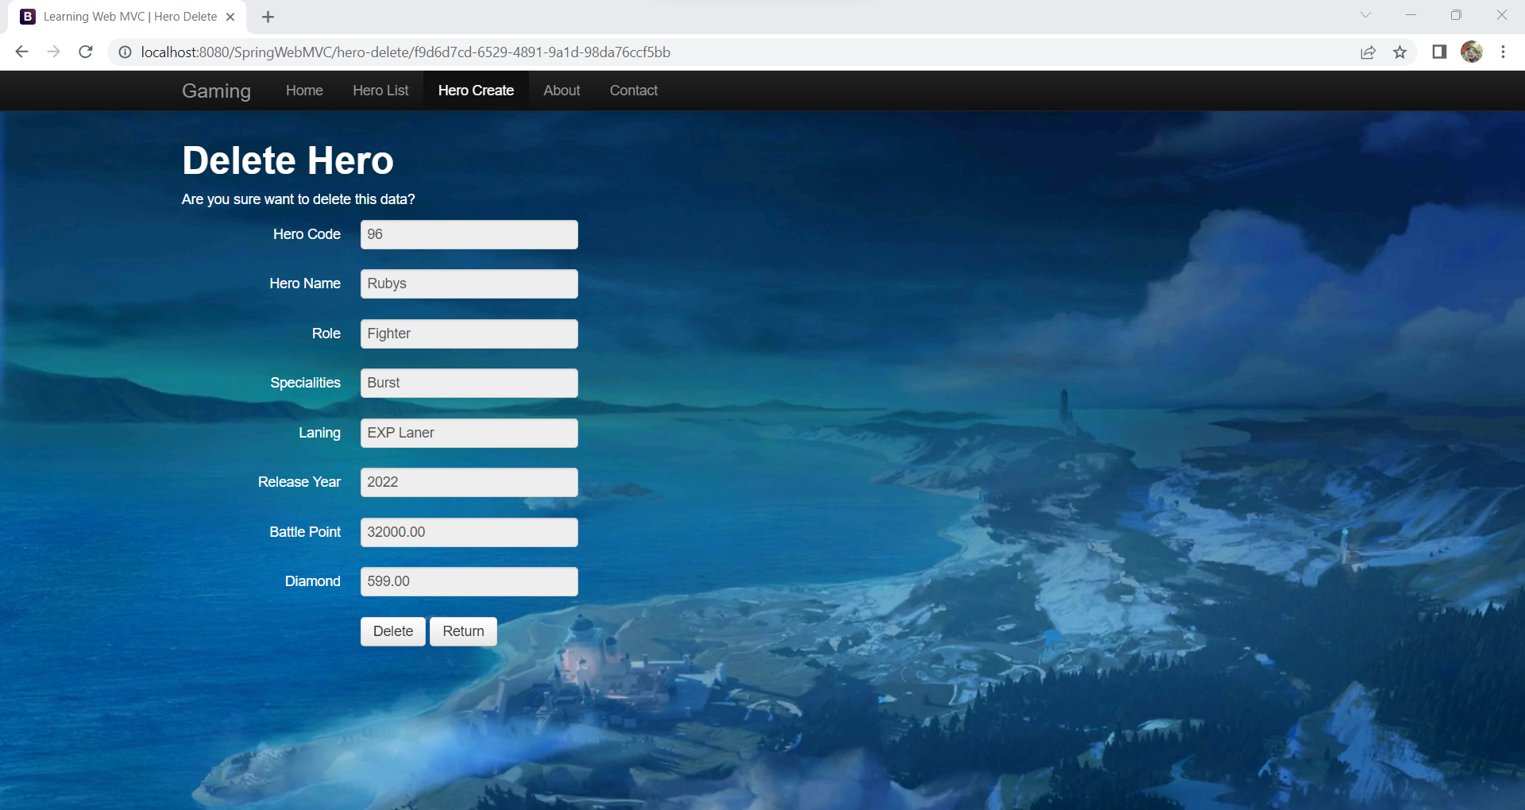This screenshot has width=1525, height=810.
Task: Click the Hero Code label
Action: [x=307, y=234]
